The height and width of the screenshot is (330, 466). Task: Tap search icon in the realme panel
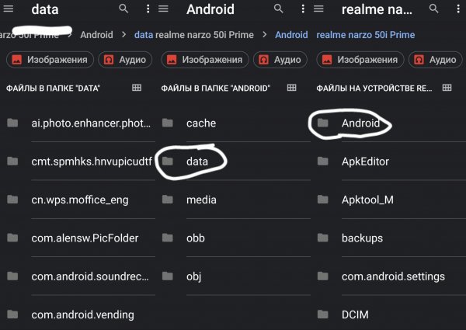[x=433, y=9]
